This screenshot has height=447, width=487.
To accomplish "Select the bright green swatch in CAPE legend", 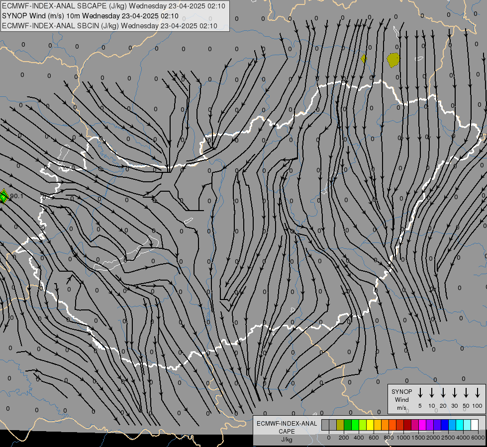I will [x=355, y=425].
